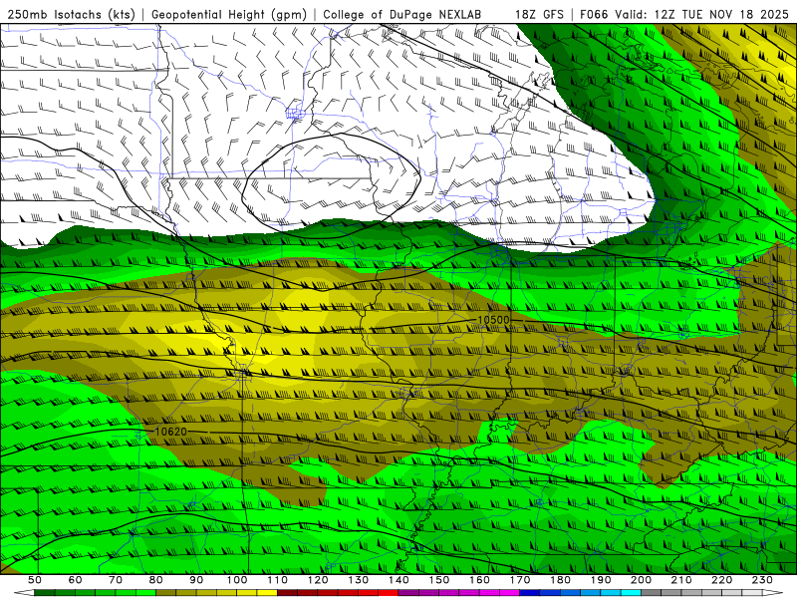
Task: Click the '250mb Isotachs (kts)' title text
Action: (x=72, y=15)
